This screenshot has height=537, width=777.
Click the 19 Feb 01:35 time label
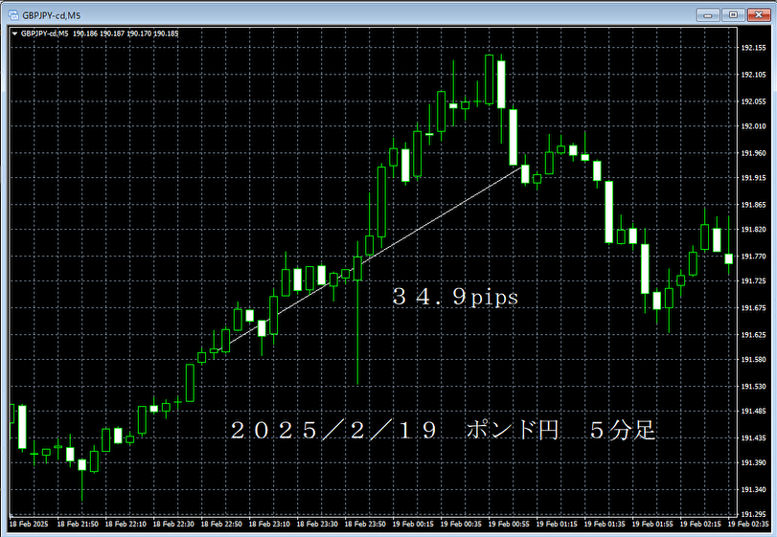[605, 525]
